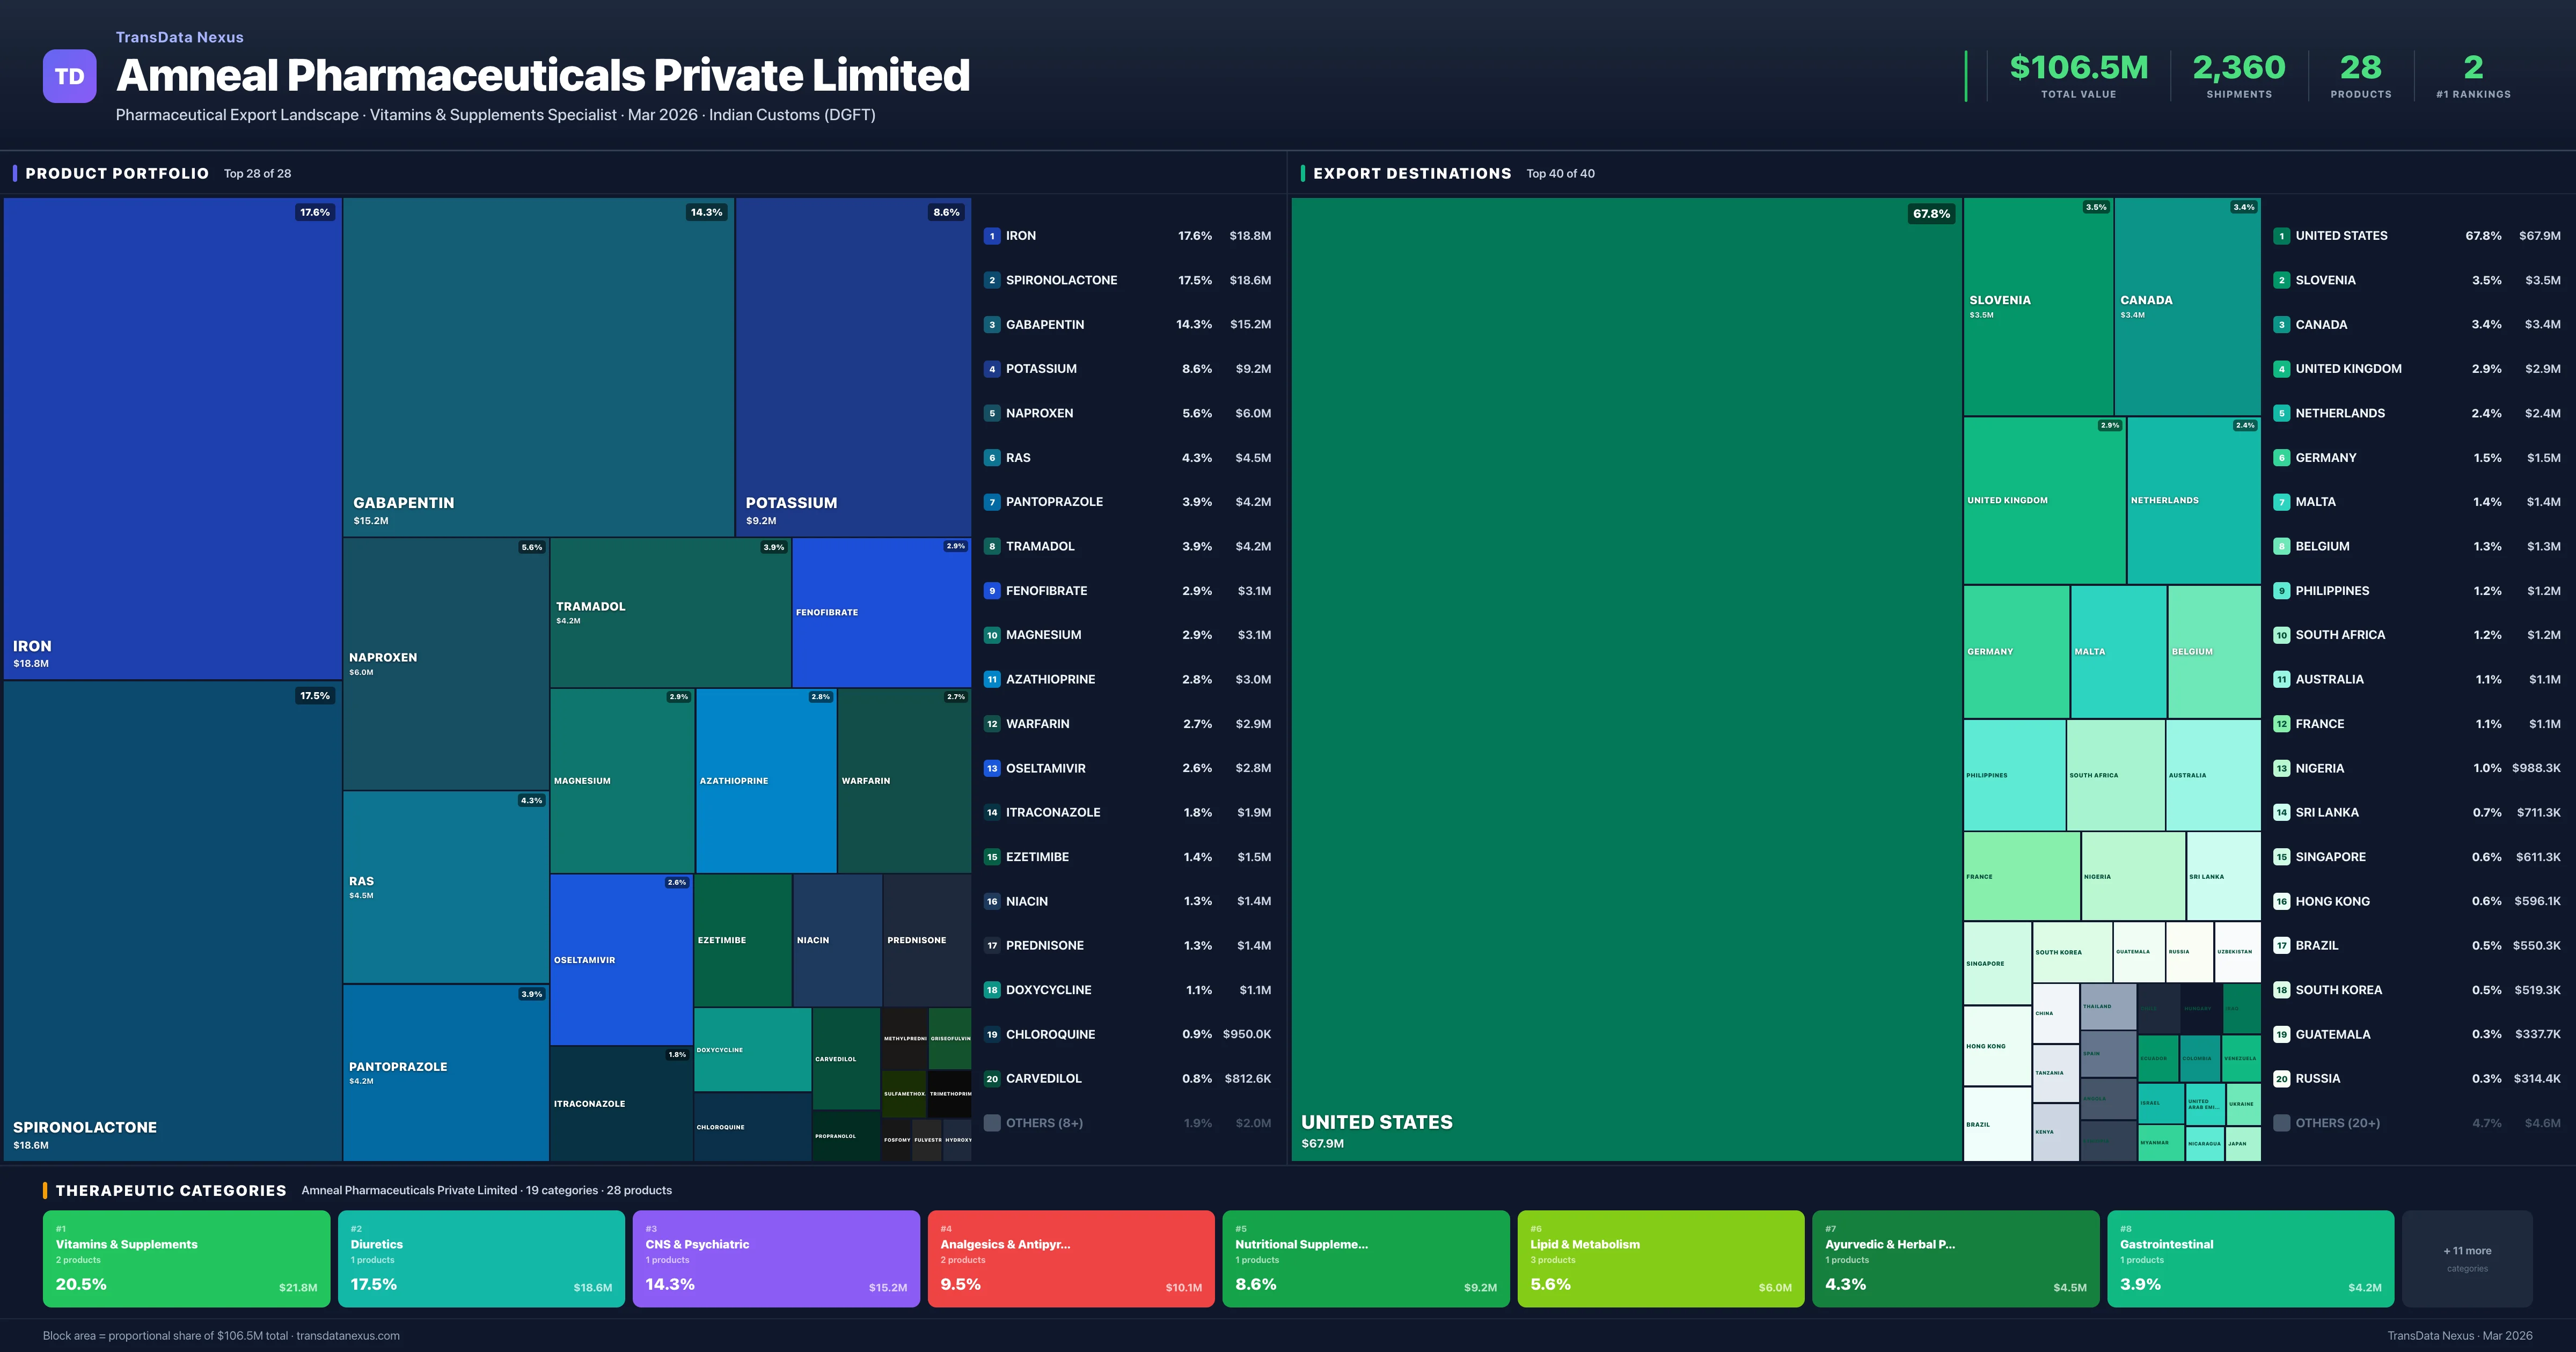Viewport: 2576px width, 1352px height.
Task: Click the purple TD logo icon
Action: point(69,76)
